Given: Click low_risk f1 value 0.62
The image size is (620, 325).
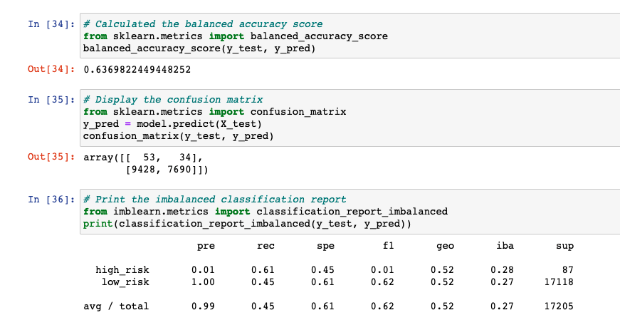Looking at the screenshot, I should 382,282.
